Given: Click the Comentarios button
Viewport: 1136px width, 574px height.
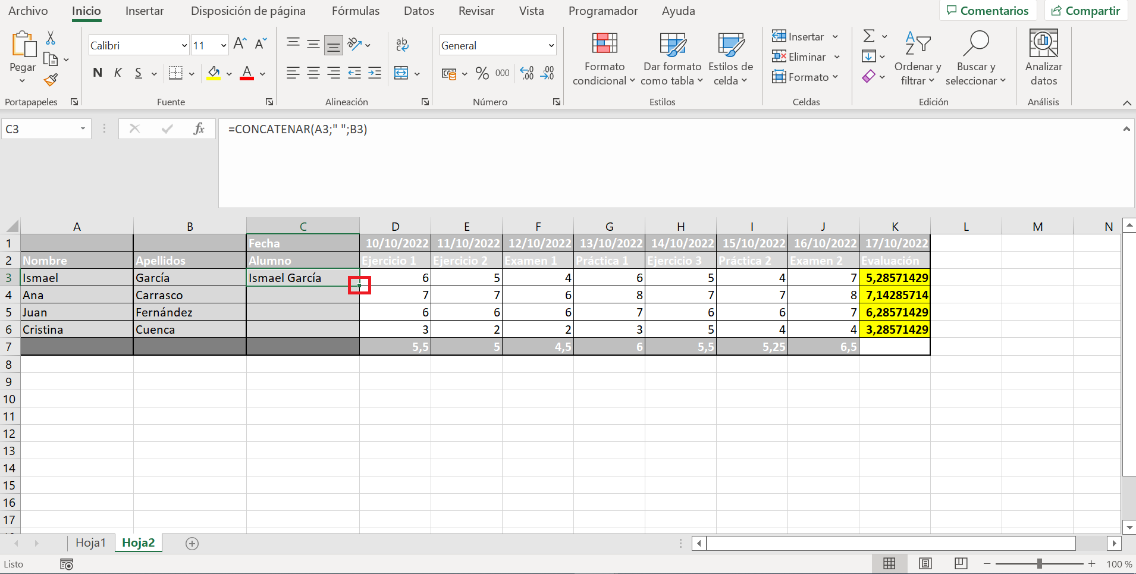Looking at the screenshot, I should coord(987,11).
